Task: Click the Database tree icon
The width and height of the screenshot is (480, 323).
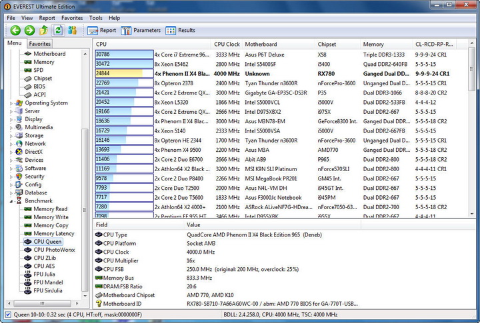Action: [19, 192]
